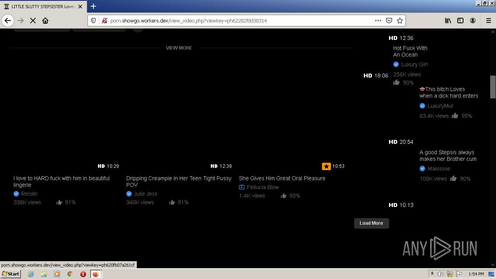This screenshot has width=496, height=279.
Task: Click the thumbs-up icon next to 100K views
Action: click(x=454, y=179)
